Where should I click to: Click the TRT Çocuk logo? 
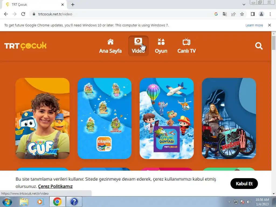point(25,46)
